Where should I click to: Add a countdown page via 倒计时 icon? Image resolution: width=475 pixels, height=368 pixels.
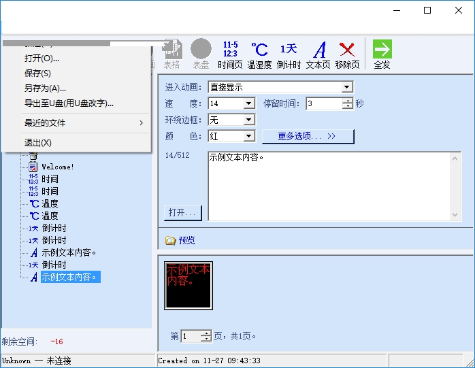pos(289,54)
